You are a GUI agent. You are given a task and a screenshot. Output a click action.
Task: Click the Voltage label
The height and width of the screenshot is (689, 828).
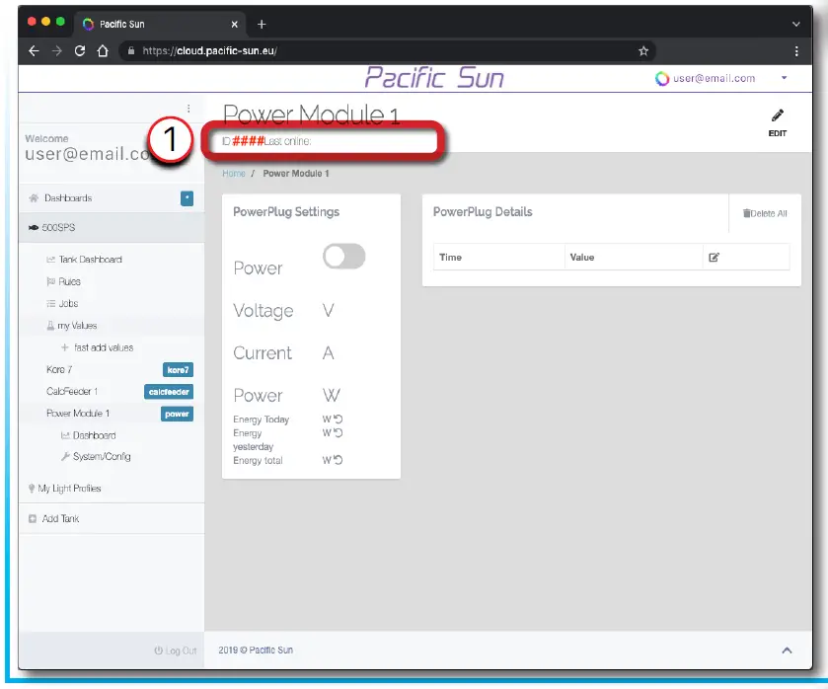click(263, 311)
